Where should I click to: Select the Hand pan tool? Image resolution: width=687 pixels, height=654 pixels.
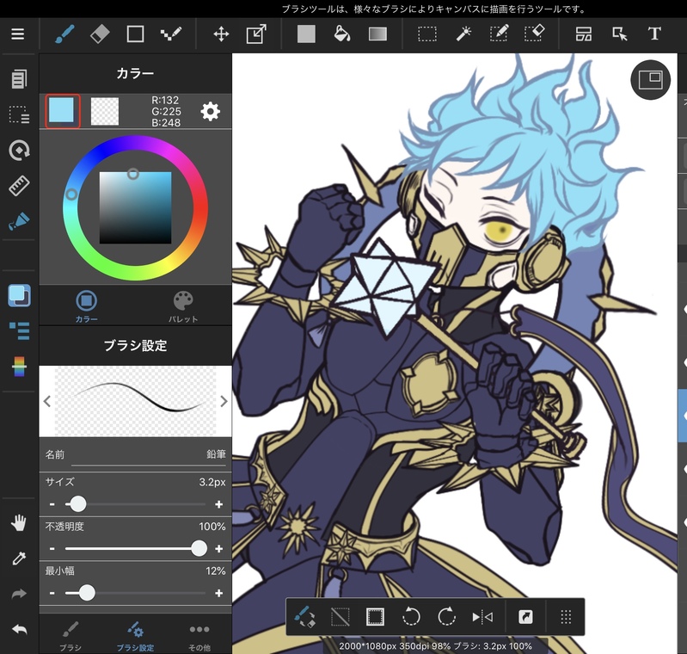[x=18, y=523]
